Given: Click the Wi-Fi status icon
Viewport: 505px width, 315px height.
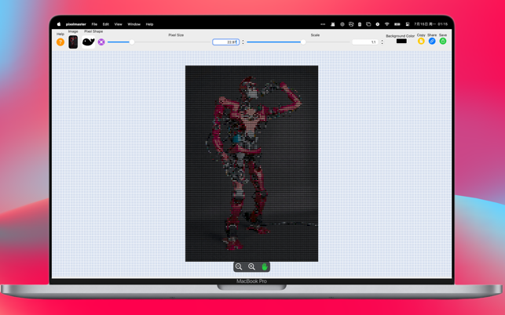Looking at the screenshot, I should tap(387, 24).
